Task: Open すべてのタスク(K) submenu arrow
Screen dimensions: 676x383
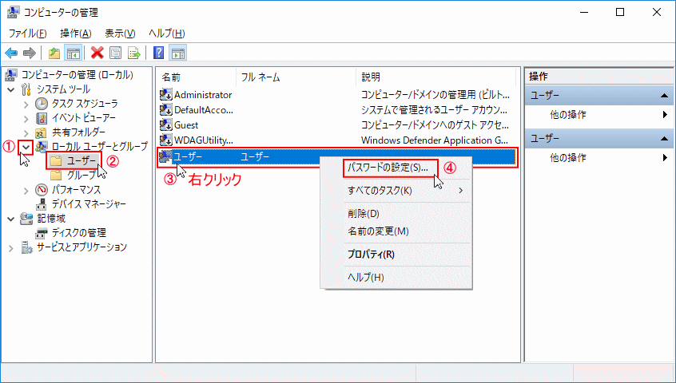Action: (461, 190)
